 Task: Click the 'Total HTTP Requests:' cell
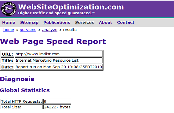click(22, 101)
